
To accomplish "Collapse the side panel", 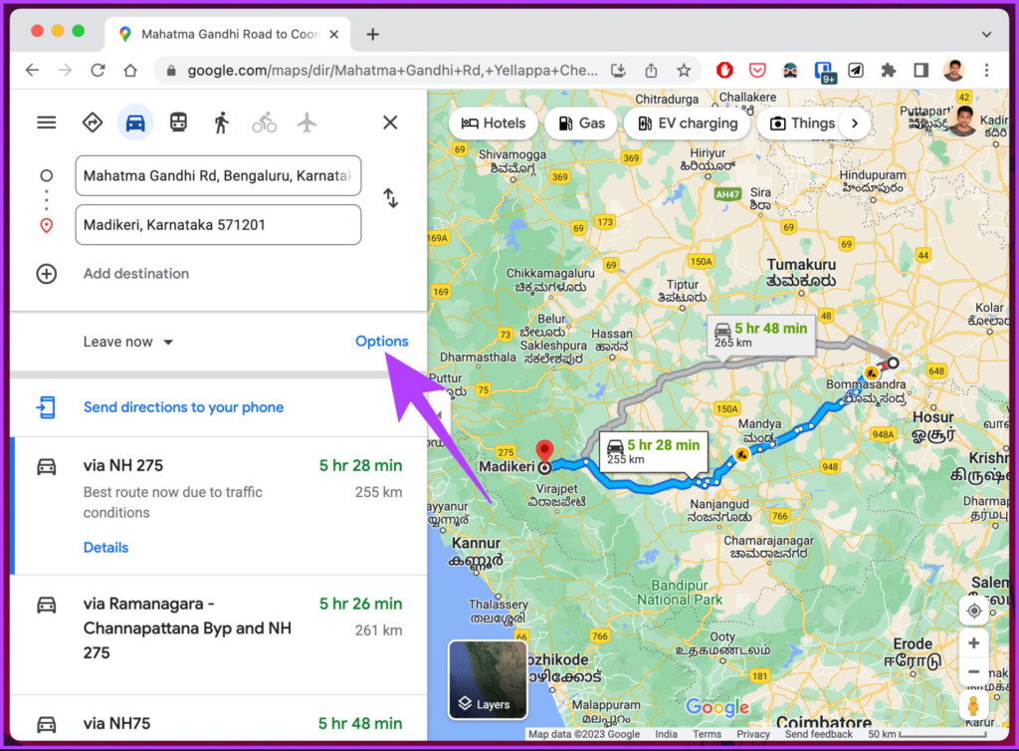I will pyautogui.click(x=438, y=414).
